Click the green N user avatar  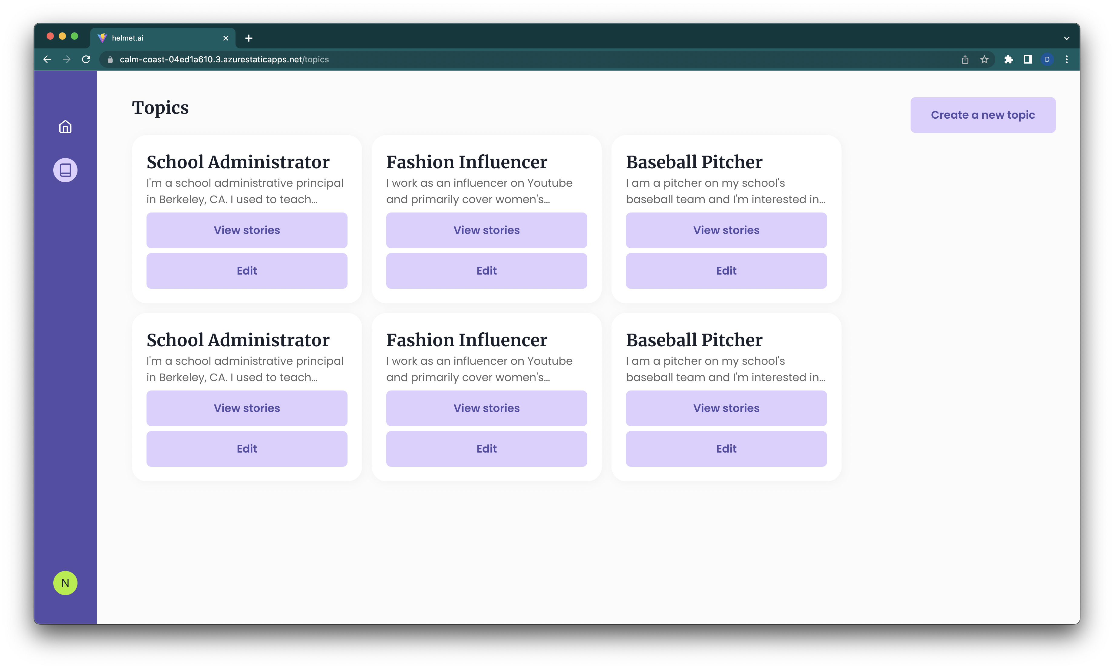[65, 583]
